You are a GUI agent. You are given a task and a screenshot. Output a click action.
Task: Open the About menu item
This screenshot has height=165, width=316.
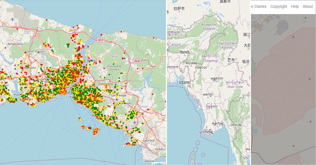pyautogui.click(x=308, y=6)
